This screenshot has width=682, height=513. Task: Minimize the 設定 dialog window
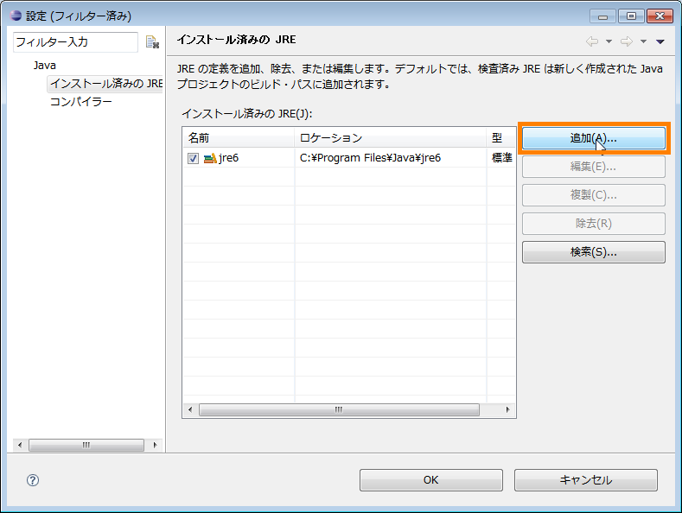pos(602,16)
